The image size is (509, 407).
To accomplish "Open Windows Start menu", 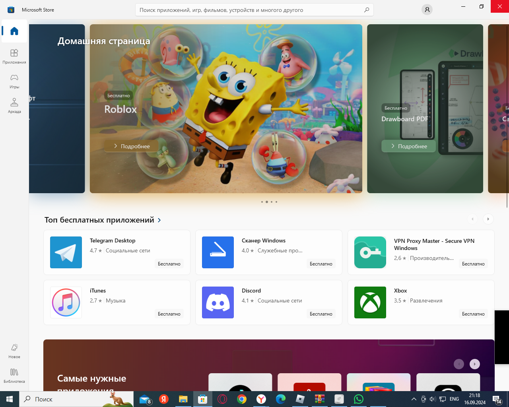I will coord(10,399).
